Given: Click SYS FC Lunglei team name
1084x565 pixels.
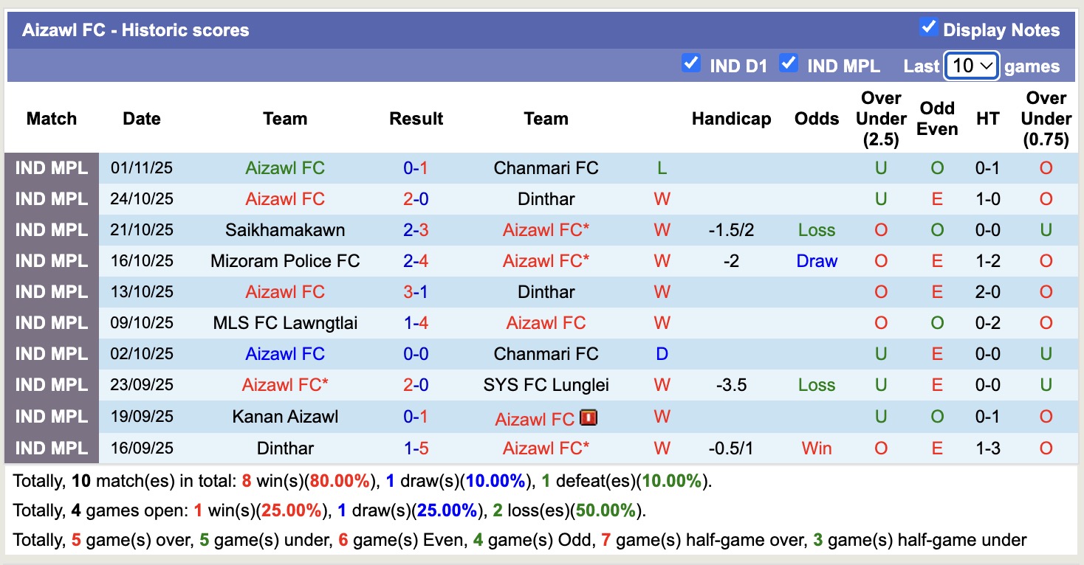Looking at the screenshot, I should pyautogui.click(x=546, y=385).
